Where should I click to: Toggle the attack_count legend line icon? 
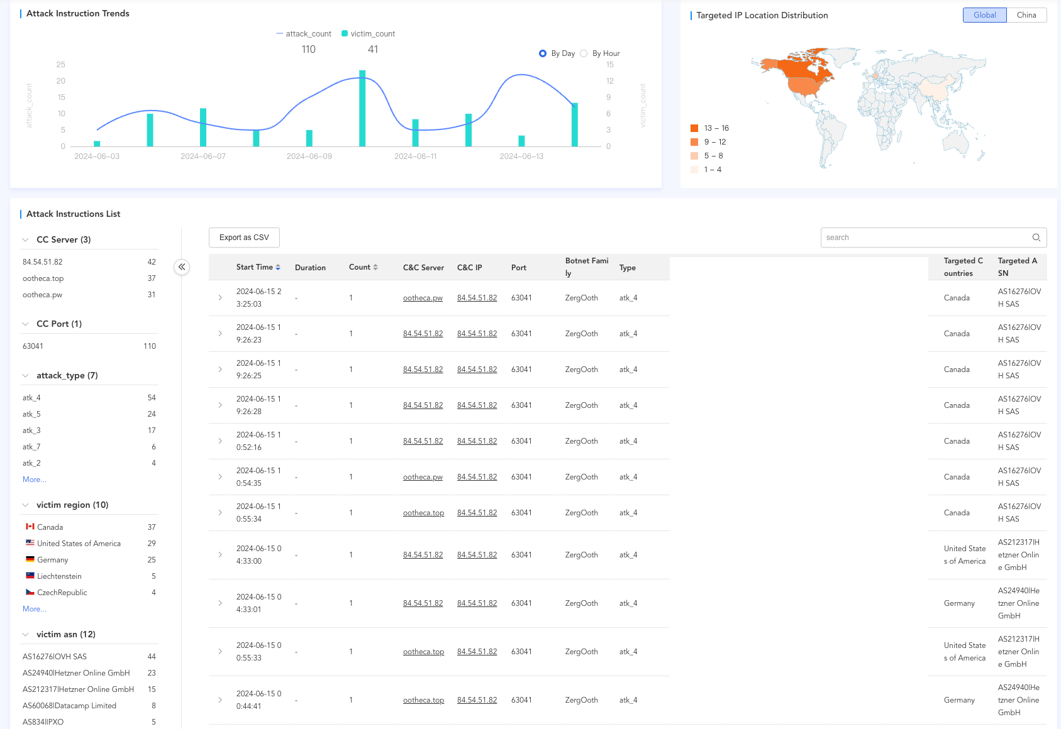click(279, 34)
